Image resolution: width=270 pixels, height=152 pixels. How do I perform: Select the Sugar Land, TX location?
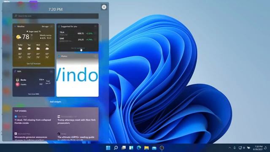pyautogui.click(x=34, y=32)
